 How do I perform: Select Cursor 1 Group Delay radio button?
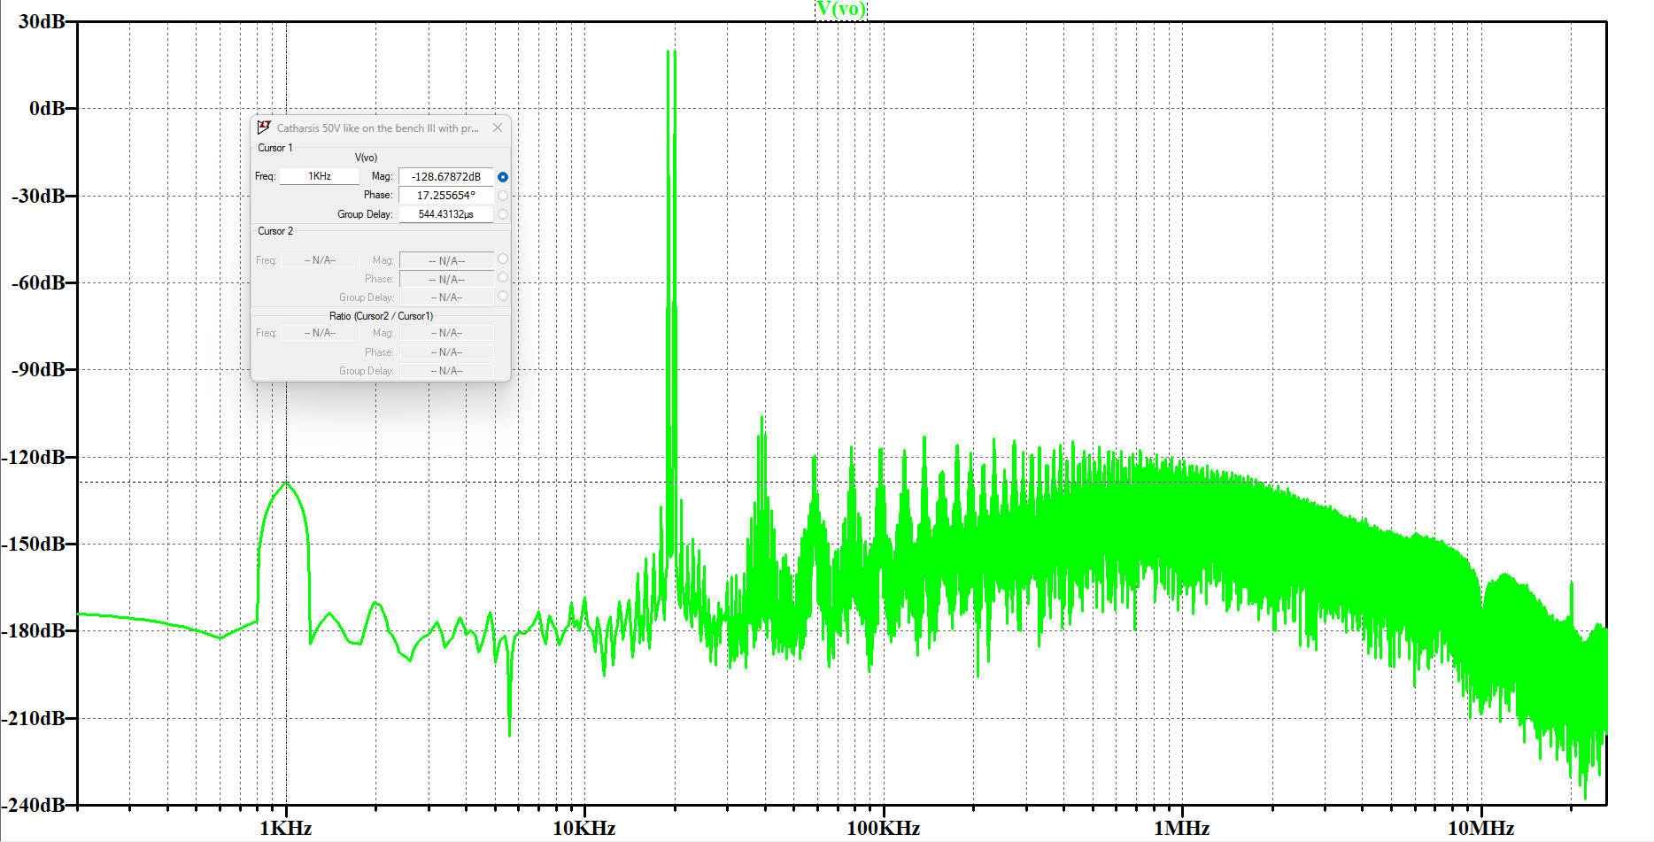pyautogui.click(x=503, y=214)
